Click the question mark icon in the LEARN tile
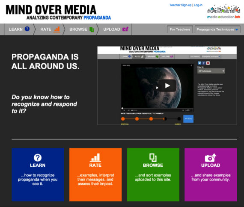The width and height of the screenshot is (244, 207). click(x=38, y=157)
